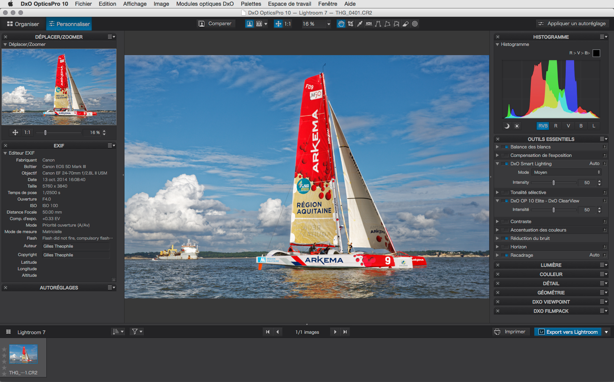
Task: Click ClearView Intensité slider handle
Action: [x=553, y=210]
